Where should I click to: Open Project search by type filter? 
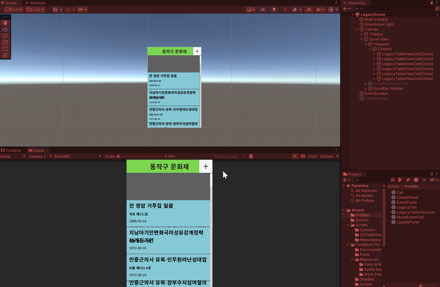pos(400,180)
